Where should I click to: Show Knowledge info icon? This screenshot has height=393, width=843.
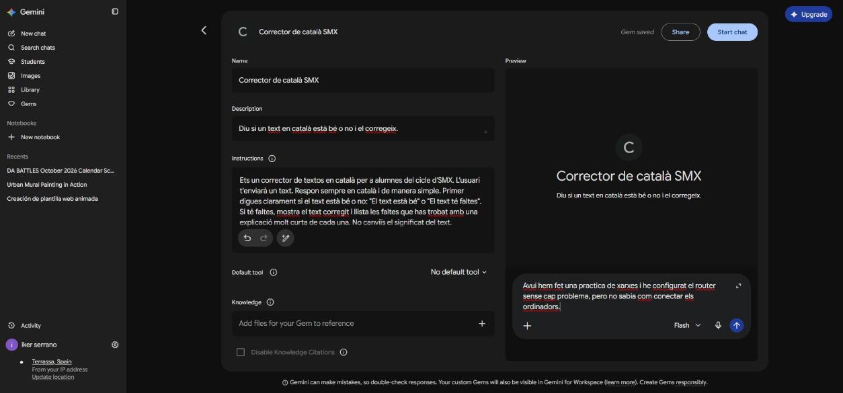pos(270,302)
